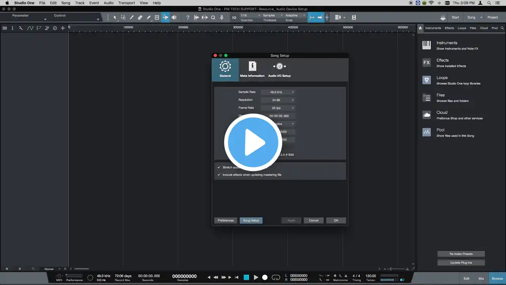Select the Arrow tool in the toolbar
The width and height of the screenshot is (506, 285).
point(115,17)
